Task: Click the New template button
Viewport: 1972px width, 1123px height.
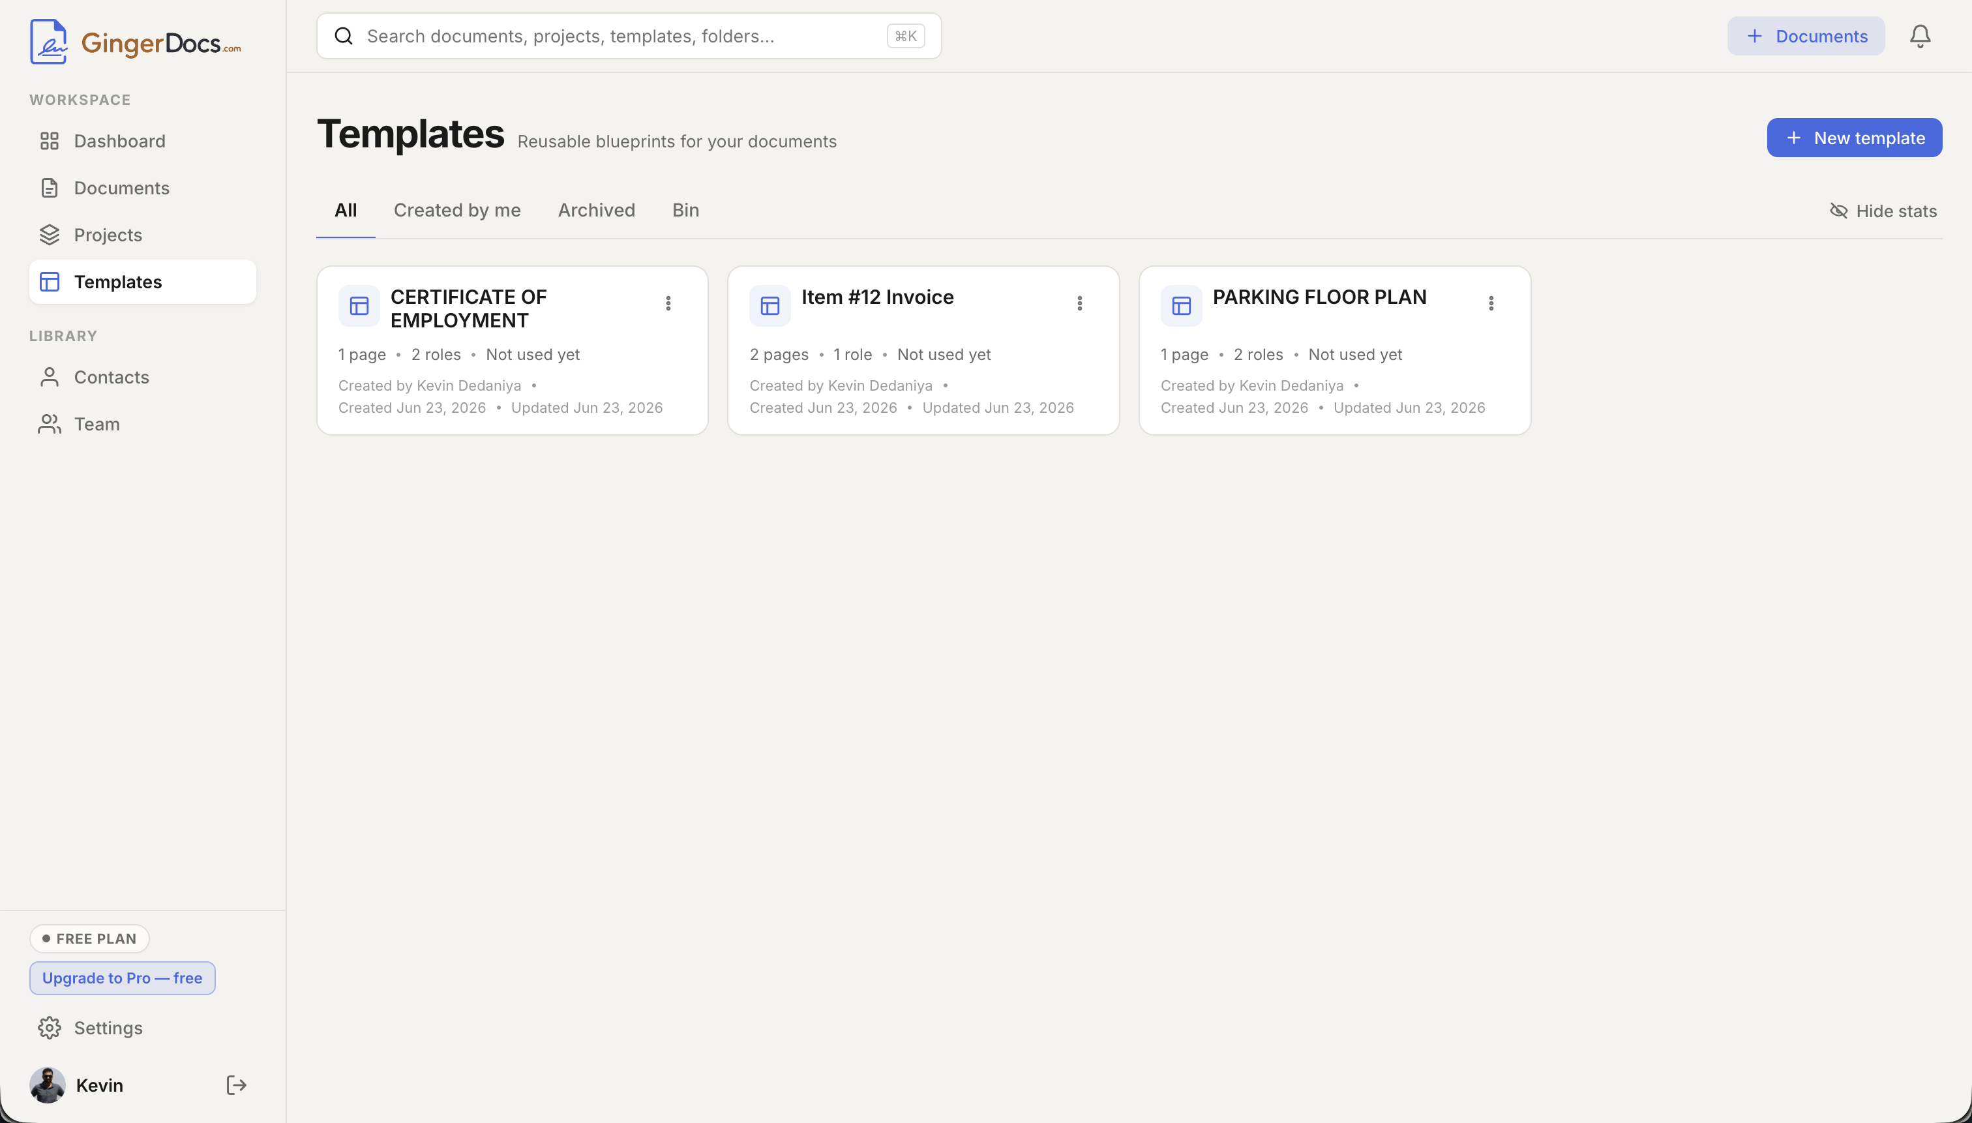Action: point(1854,138)
